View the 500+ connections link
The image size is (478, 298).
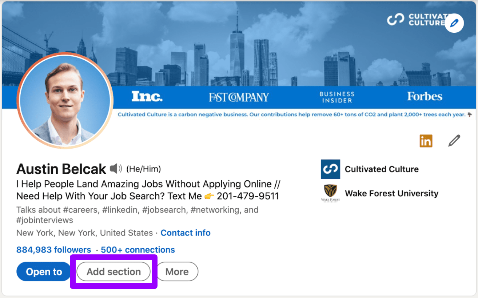pos(138,250)
